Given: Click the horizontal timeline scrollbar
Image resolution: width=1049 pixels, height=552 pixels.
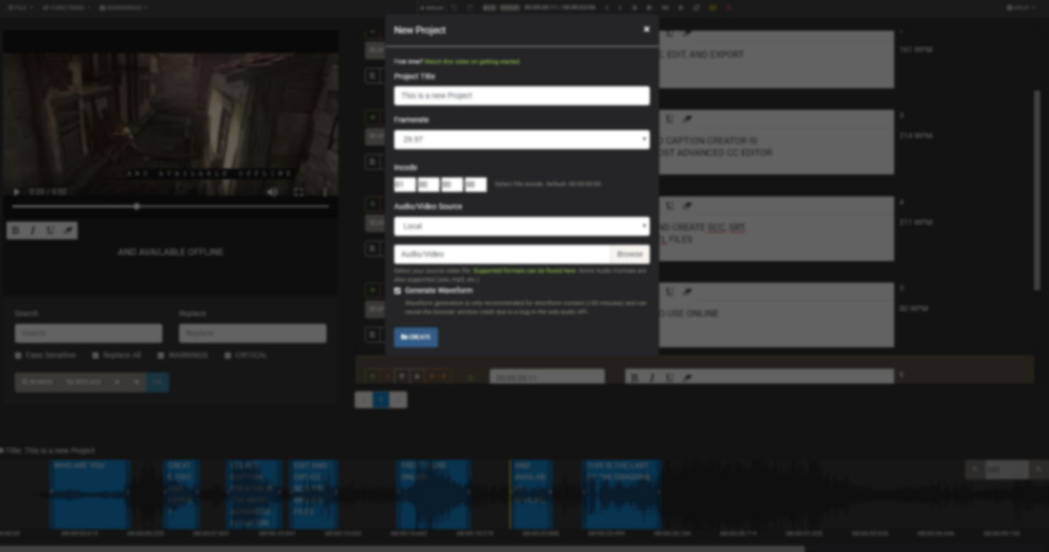Looking at the screenshot, I should pyautogui.click(x=402, y=549).
